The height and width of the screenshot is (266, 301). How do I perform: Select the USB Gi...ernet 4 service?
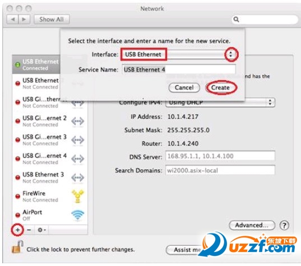click(50, 158)
